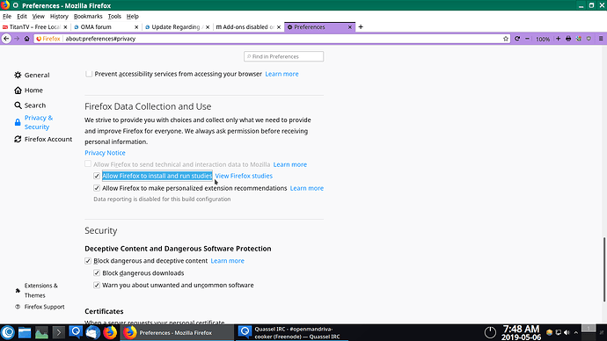Click the colorful extension icon in toolbar
This screenshot has height=341, width=607.
tap(578, 39)
